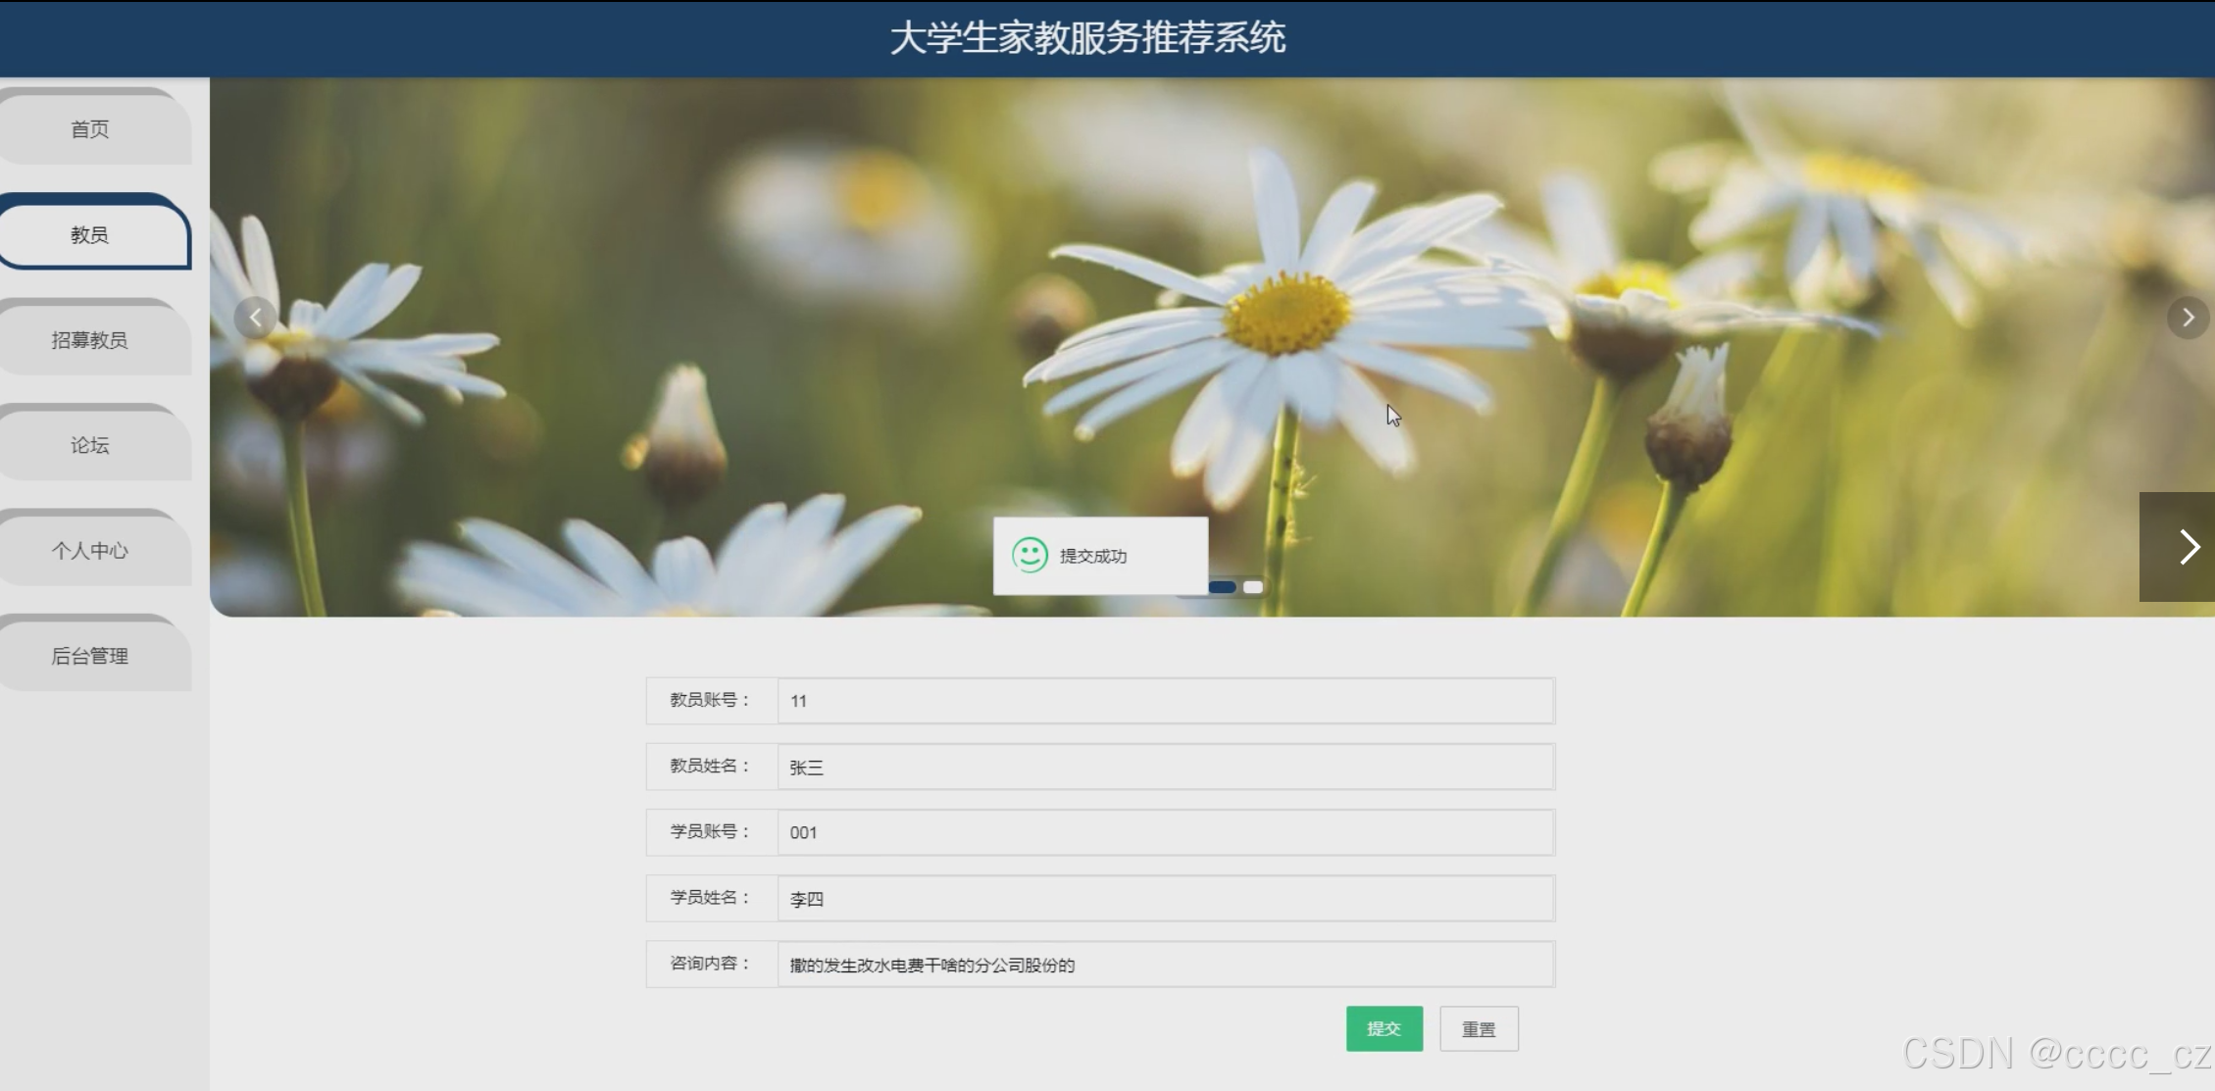This screenshot has width=2215, height=1091.
Task: Go to 招募教员 in sidebar
Action: (90, 340)
